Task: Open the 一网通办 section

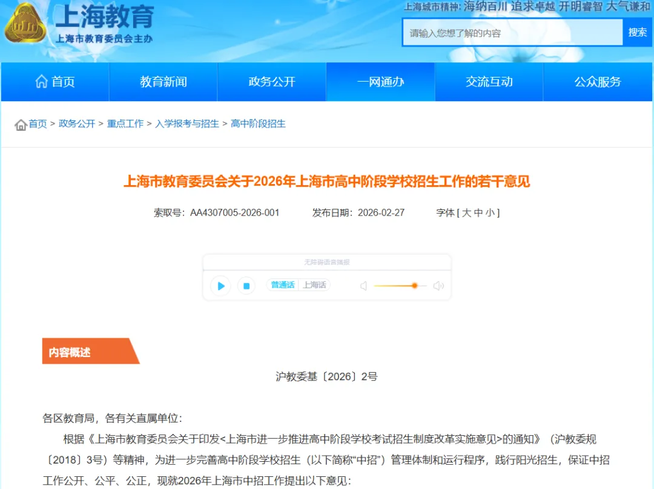Action: (x=380, y=82)
